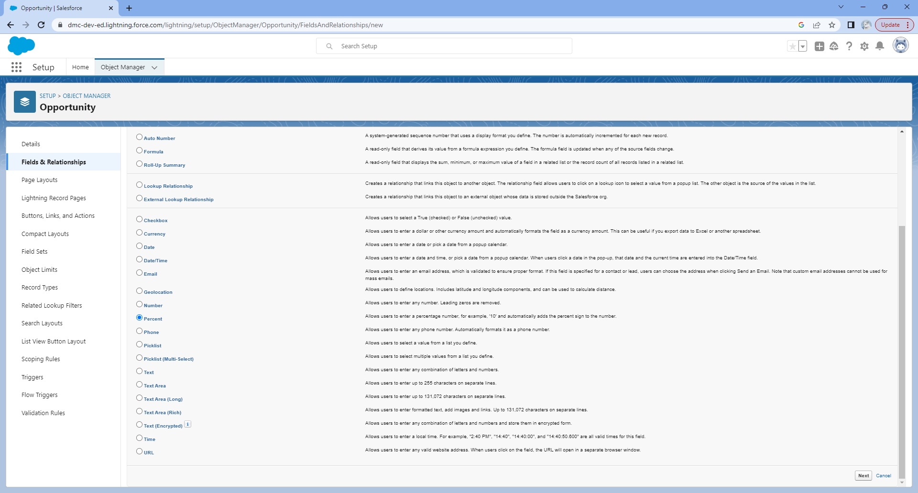
Task: Open Page Layouts in the sidebar
Action: click(x=39, y=180)
